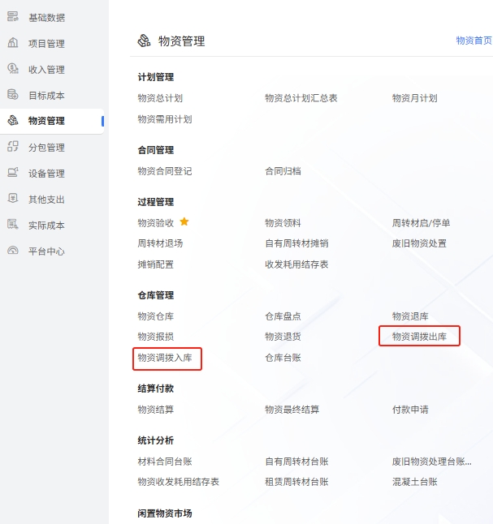Screen dimensions: 493x524
Task: Click the 分包管理 sidebar icon
Action: pos(13,147)
